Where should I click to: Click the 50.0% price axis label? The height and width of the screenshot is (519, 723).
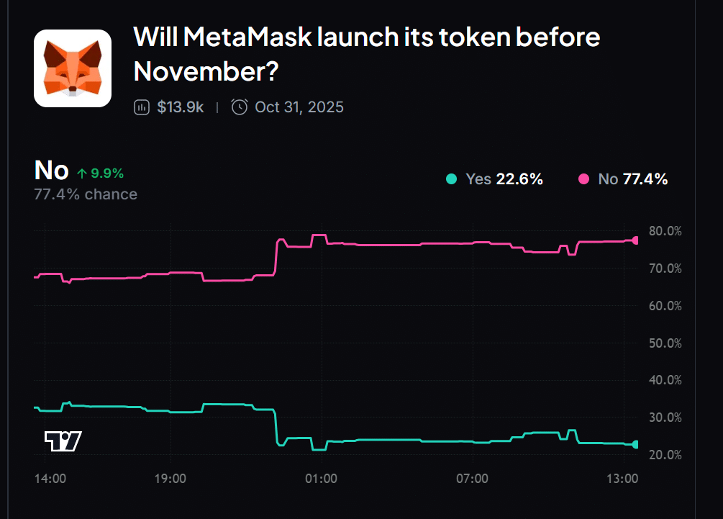point(665,343)
